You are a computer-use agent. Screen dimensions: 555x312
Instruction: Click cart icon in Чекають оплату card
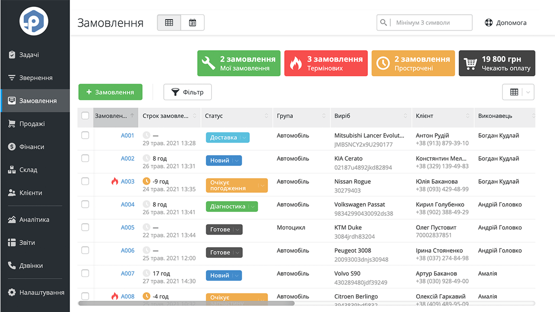point(470,64)
